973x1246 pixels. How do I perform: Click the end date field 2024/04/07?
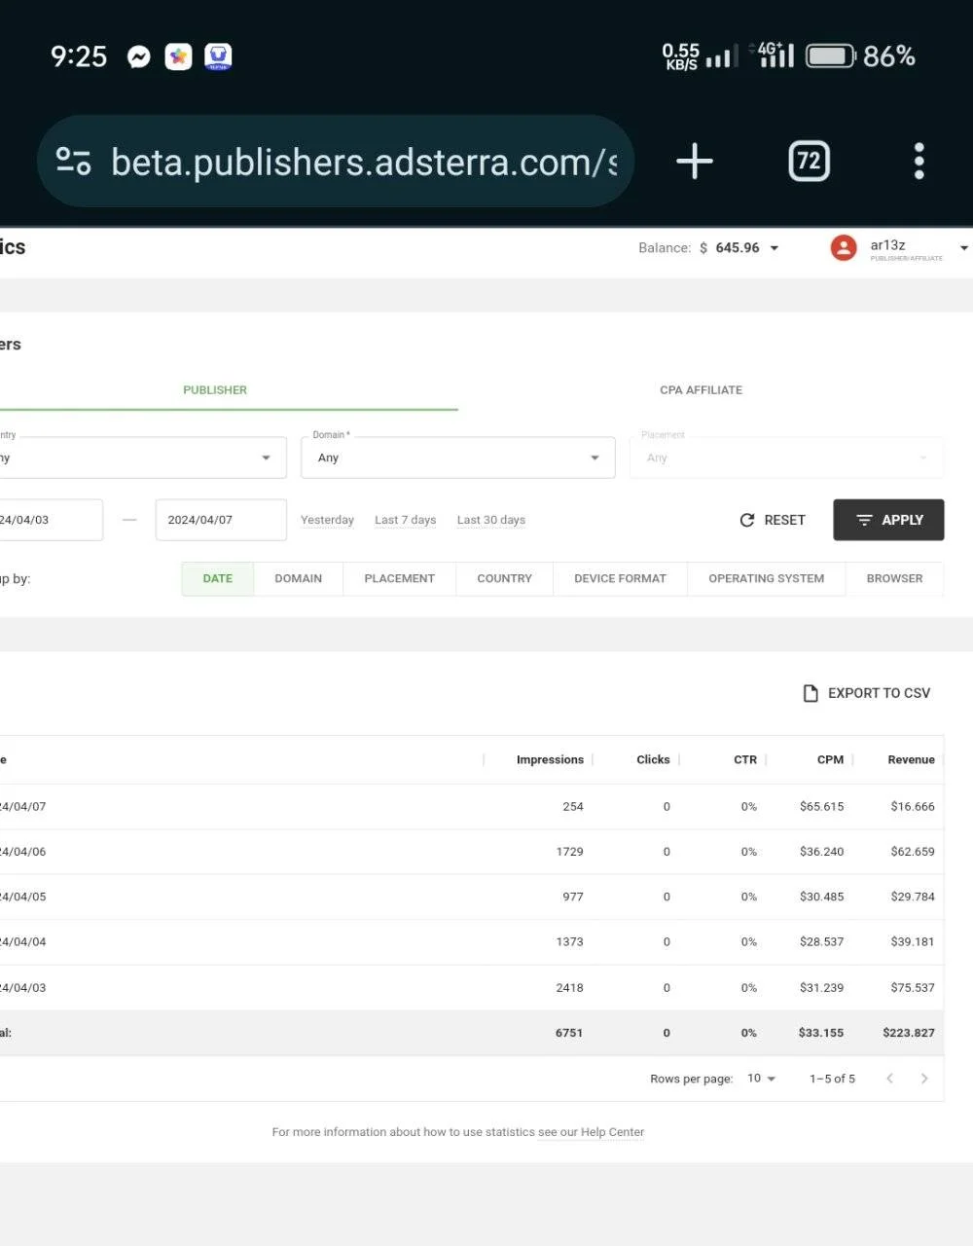pos(221,520)
